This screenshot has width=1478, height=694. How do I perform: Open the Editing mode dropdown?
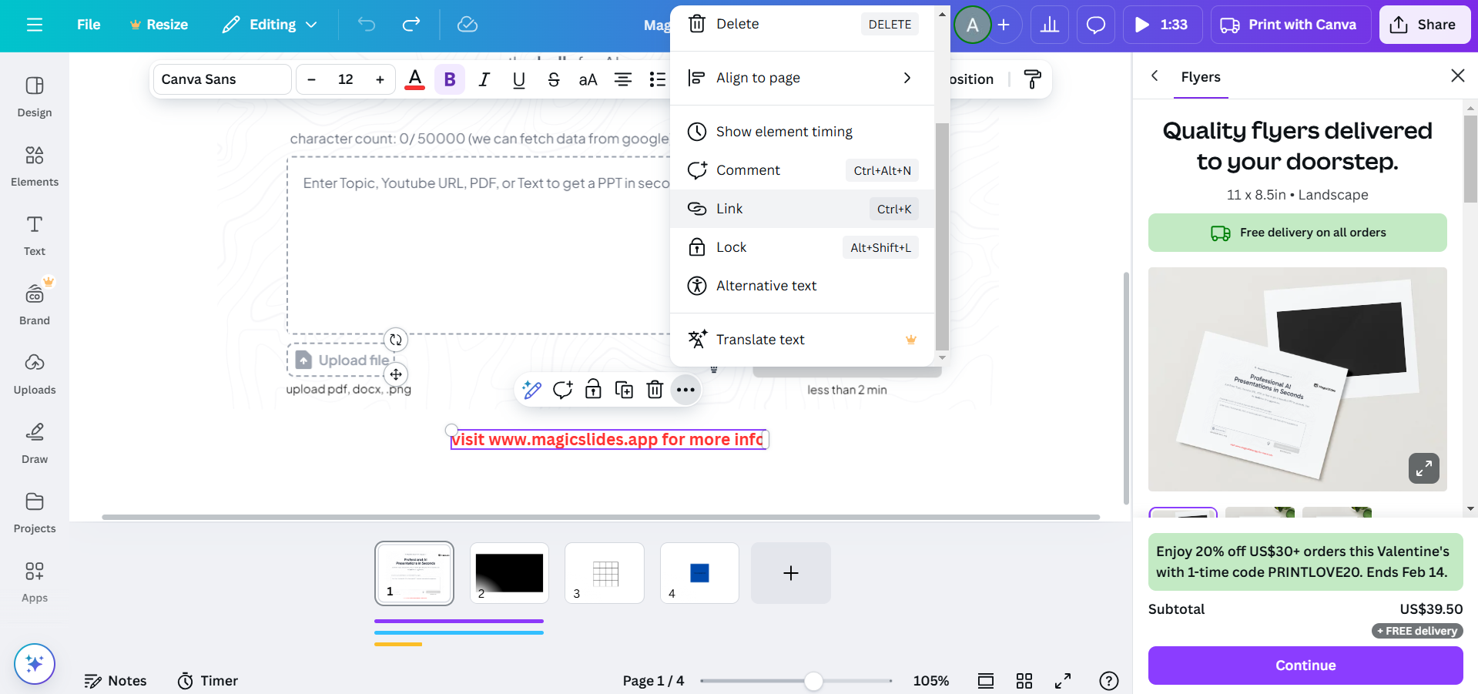(x=270, y=25)
